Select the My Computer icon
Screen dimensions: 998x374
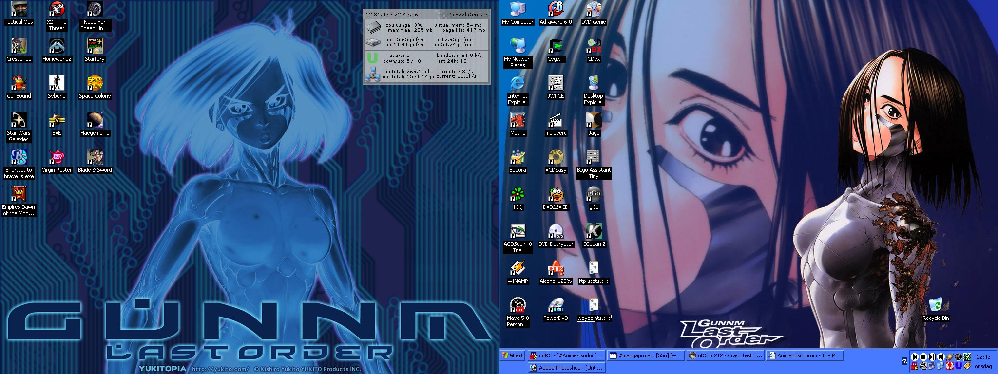pyautogui.click(x=518, y=13)
